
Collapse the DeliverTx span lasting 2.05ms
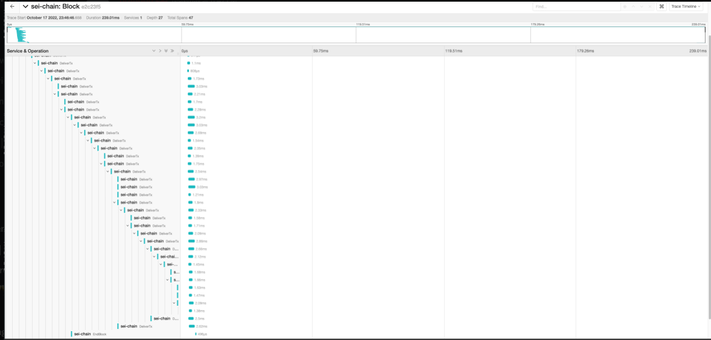[94, 148]
